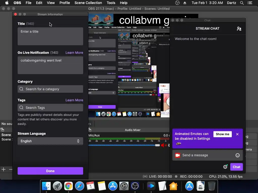Viewport: 258px width, 193px height.
Task: Open the OBS application menu
Action: coord(17,3)
